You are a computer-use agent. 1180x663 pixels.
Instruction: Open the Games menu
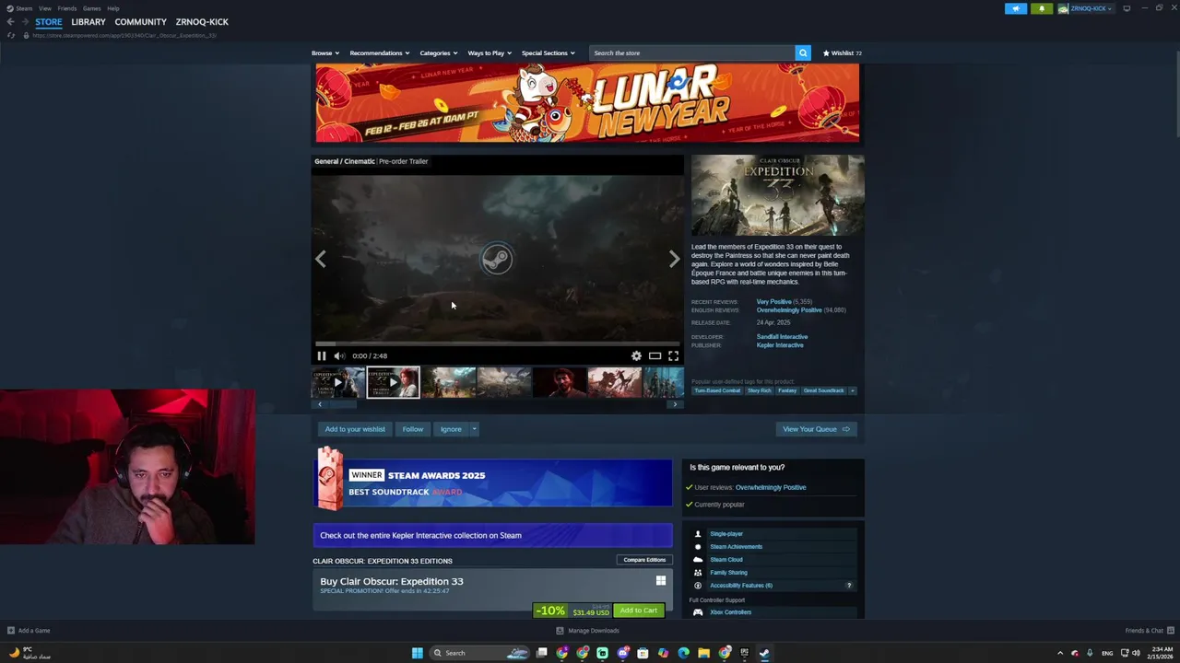point(91,8)
